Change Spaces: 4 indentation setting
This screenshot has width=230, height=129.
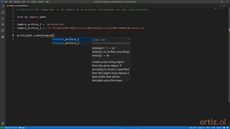[201, 128]
